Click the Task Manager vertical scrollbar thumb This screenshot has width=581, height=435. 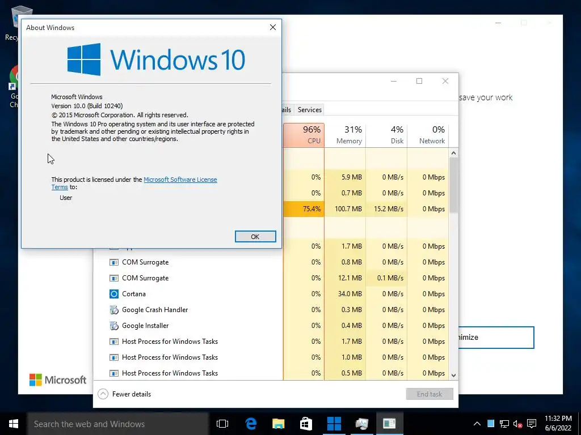tap(453, 185)
